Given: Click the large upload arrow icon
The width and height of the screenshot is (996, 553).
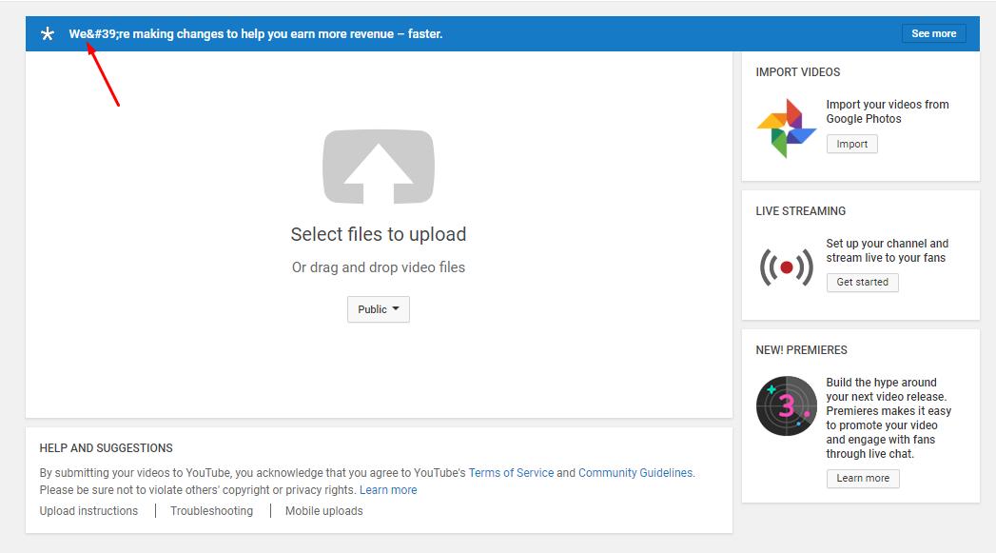Looking at the screenshot, I should 379,167.
